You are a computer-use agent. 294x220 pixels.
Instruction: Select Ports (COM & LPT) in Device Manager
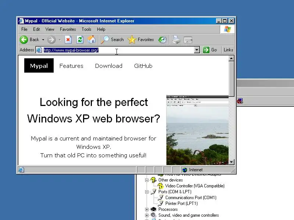[175, 192]
